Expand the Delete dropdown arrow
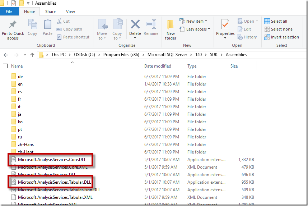 [x=135, y=38]
